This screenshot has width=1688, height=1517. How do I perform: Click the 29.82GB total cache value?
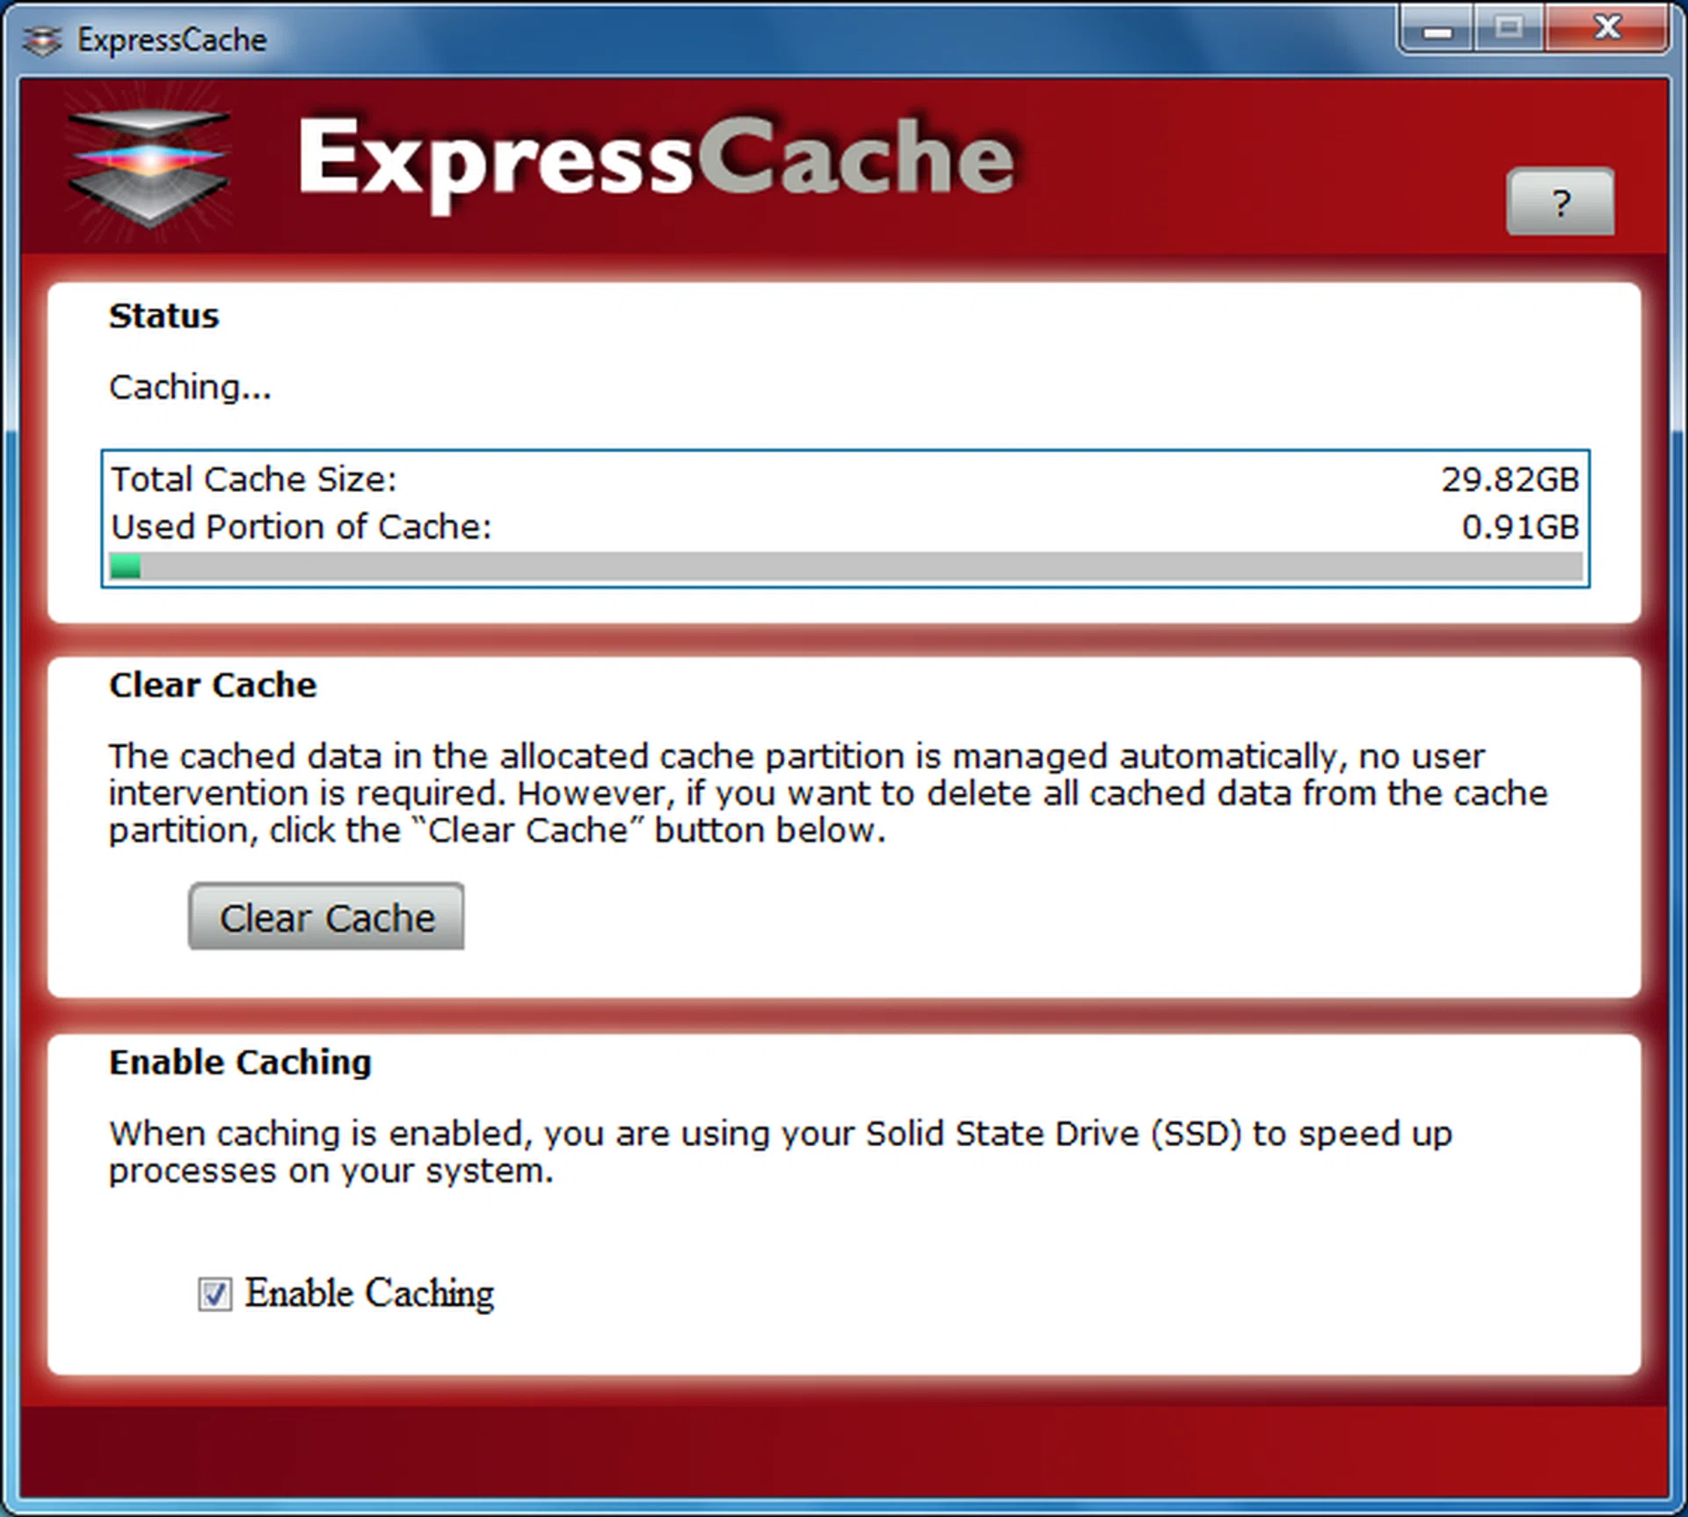(1510, 479)
